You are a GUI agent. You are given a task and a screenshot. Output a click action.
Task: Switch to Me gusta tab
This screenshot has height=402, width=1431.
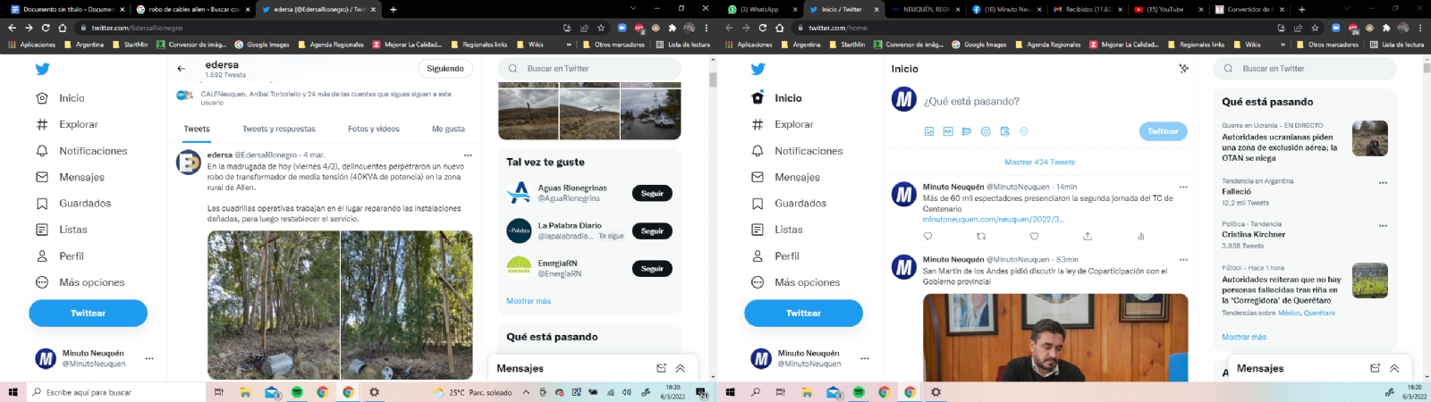[x=448, y=129]
